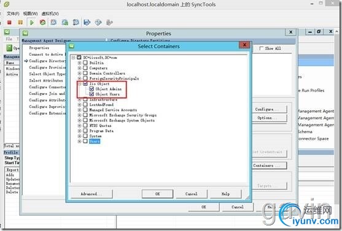This screenshot has width=342, height=231.
Task: Expand the Builtin tree node
Action: click(80, 62)
